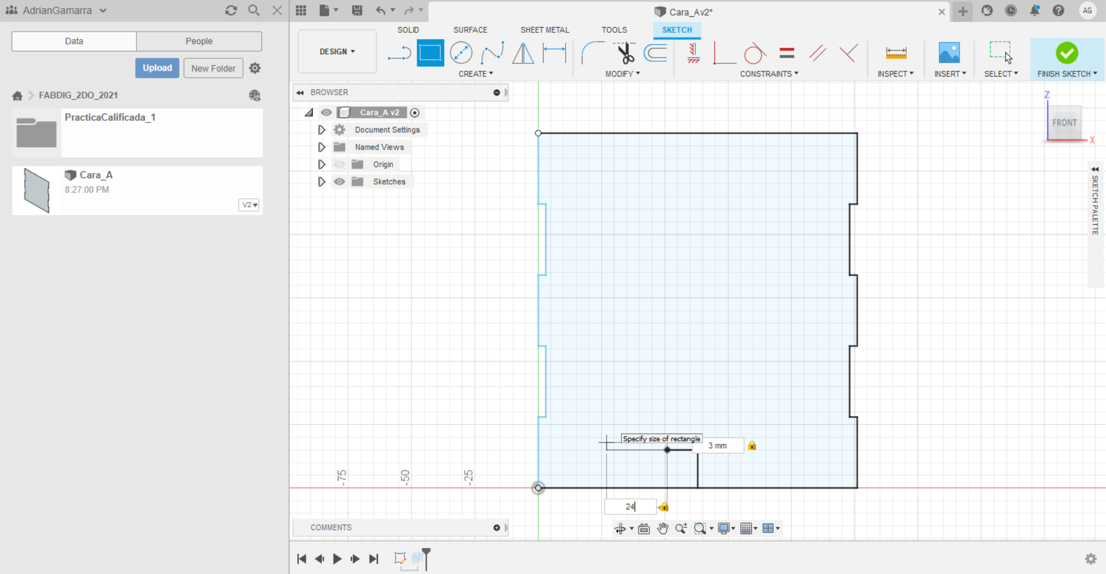Select the Sketch Dimension tool
This screenshot has width=1106, height=574.
(x=554, y=53)
